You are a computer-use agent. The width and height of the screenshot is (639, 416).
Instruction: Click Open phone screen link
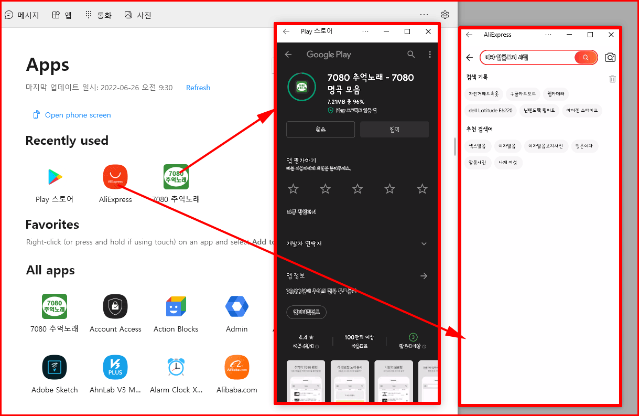point(72,115)
